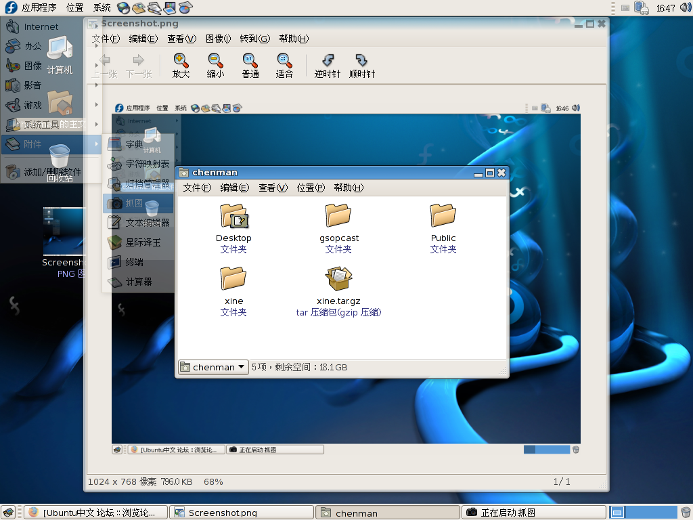This screenshot has width=693, height=520.
Task: Open 帮助 menu in Screenshot.png viewer
Action: [x=294, y=39]
